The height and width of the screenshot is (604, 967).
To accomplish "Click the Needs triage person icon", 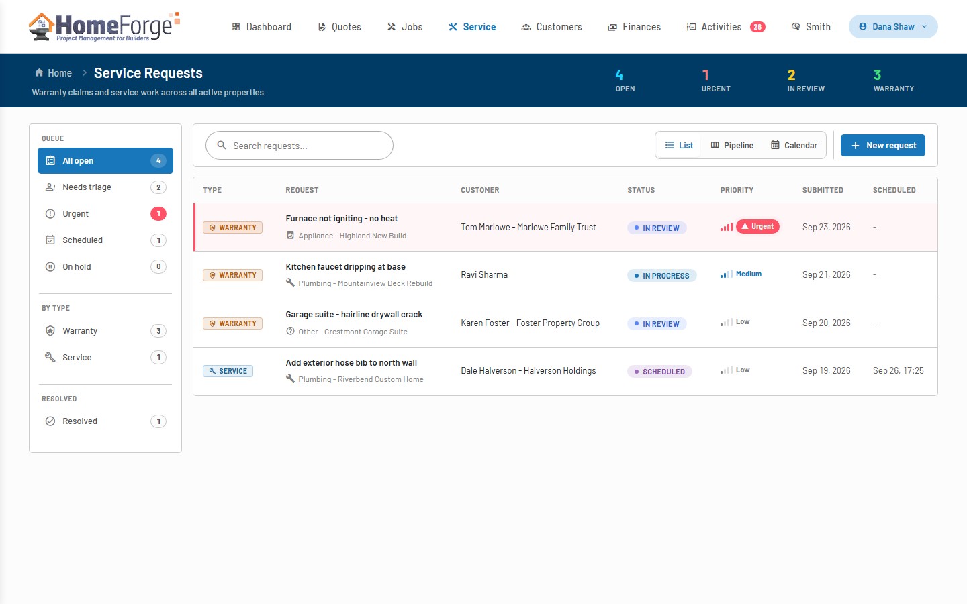I will [50, 187].
